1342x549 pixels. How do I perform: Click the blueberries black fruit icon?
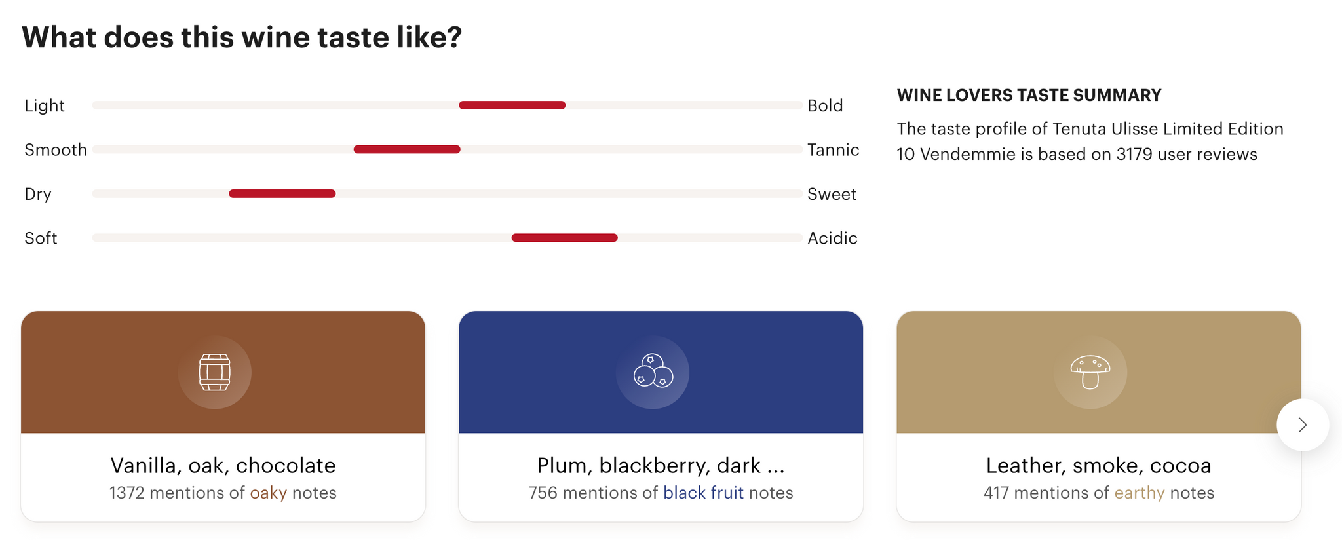click(653, 371)
